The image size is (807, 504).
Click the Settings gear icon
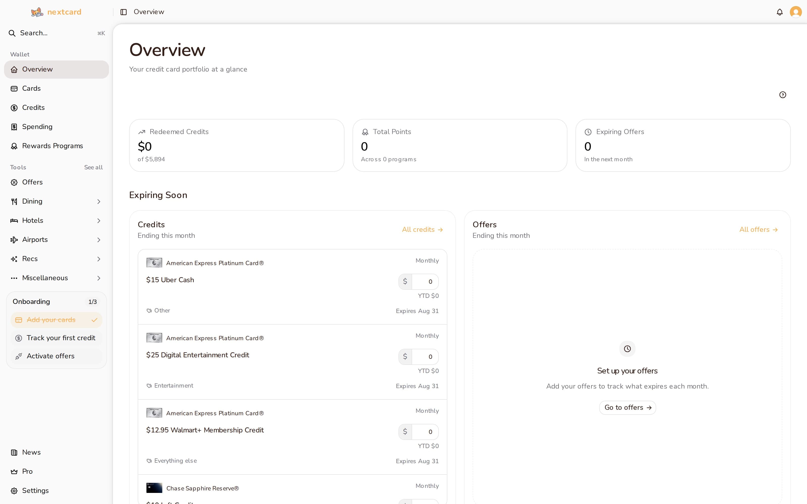tap(14, 491)
